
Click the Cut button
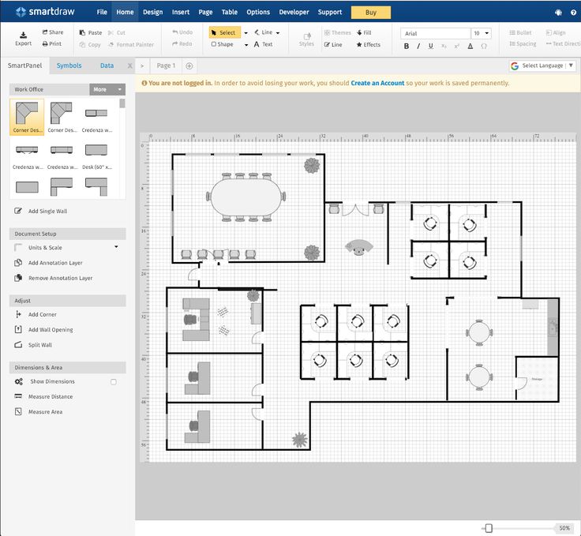(117, 32)
